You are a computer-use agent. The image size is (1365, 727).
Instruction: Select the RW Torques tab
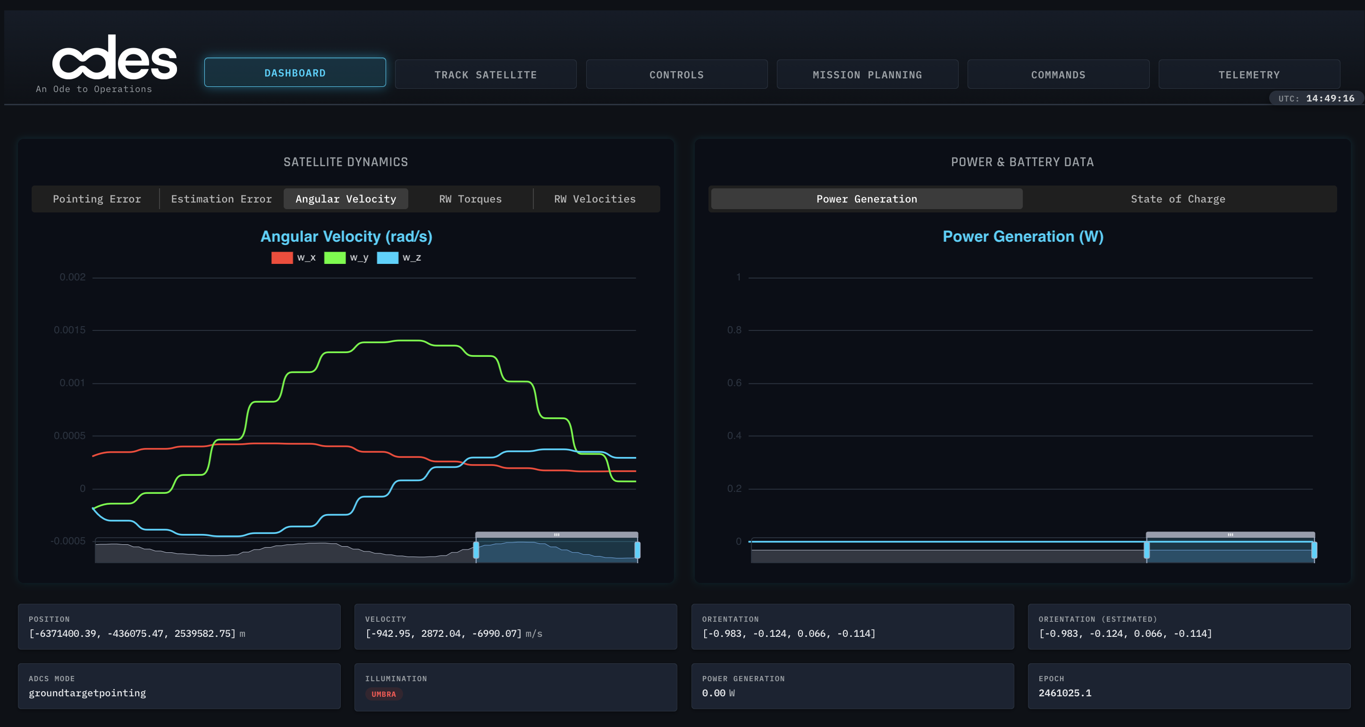tap(470, 199)
